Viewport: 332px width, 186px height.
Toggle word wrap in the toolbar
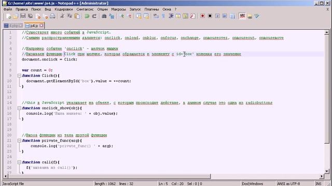coord(156,16)
